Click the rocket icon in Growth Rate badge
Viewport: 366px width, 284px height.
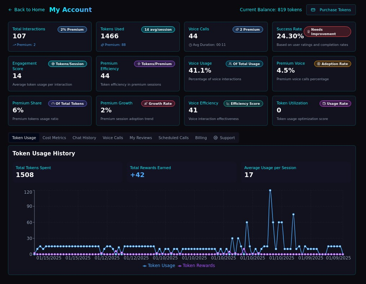click(x=146, y=104)
